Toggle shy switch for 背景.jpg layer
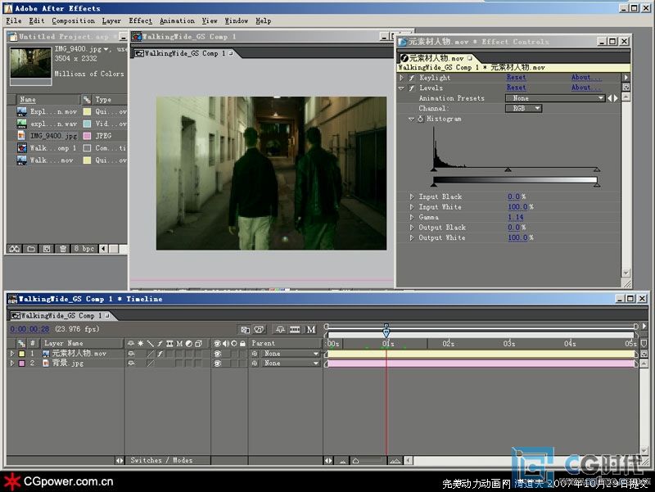 click(x=131, y=363)
